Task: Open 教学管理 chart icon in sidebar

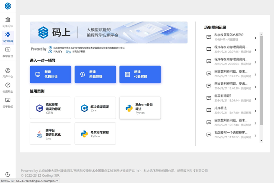Action: pyautogui.click(x=8, y=50)
